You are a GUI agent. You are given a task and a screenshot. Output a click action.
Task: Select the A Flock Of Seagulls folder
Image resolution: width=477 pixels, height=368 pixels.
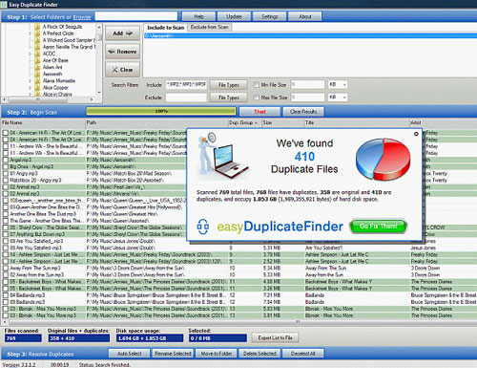pyautogui.click(x=62, y=27)
